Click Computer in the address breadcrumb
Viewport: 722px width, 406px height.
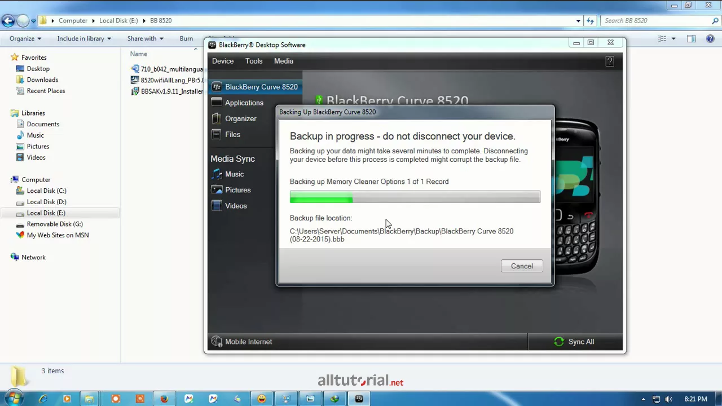(73, 20)
